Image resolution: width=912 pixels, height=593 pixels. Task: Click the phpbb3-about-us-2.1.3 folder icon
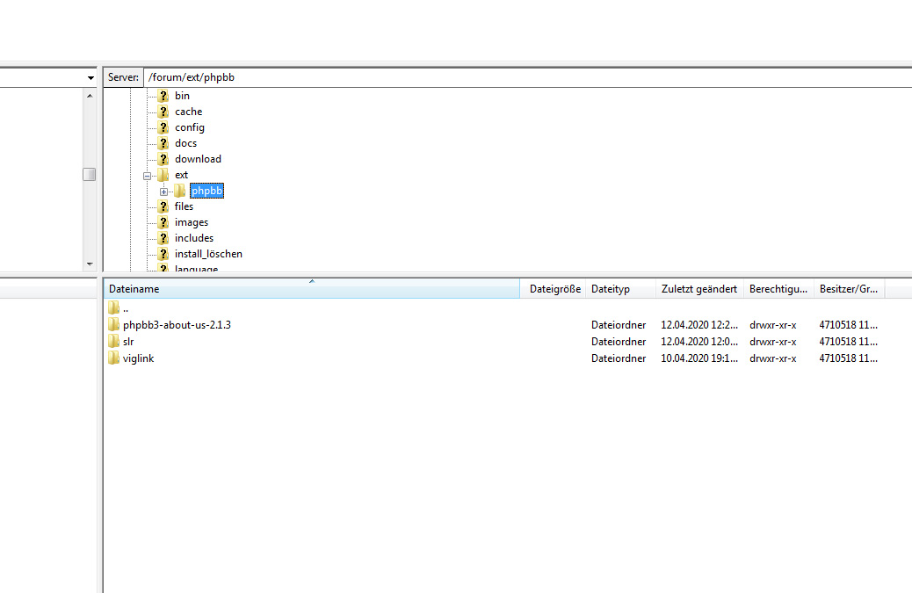pyautogui.click(x=113, y=324)
